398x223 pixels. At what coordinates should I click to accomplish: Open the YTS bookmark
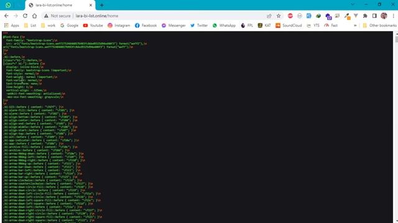(x=313, y=25)
